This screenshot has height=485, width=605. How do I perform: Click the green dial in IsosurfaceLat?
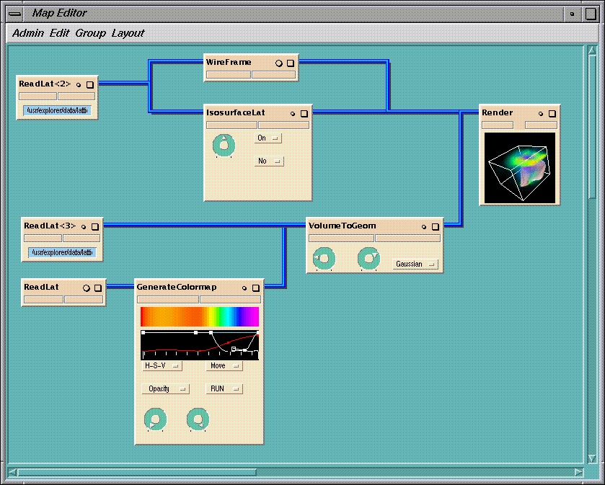[224, 146]
